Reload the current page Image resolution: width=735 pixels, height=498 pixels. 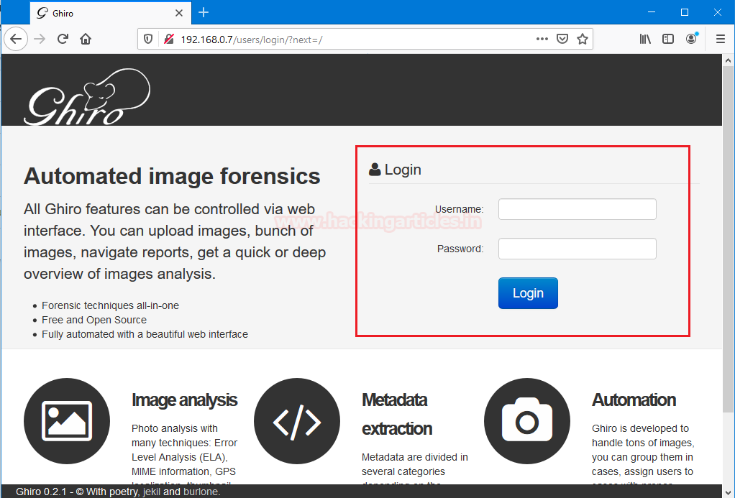pos(63,39)
